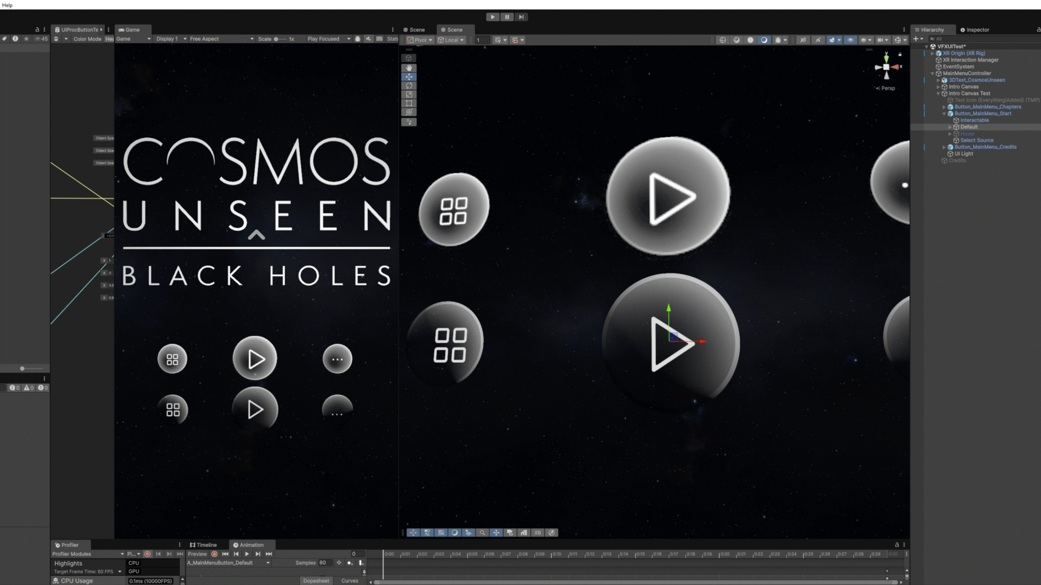The height and width of the screenshot is (585, 1041).
Task: Select the Scale tool in scene toolbar
Action: (x=409, y=95)
